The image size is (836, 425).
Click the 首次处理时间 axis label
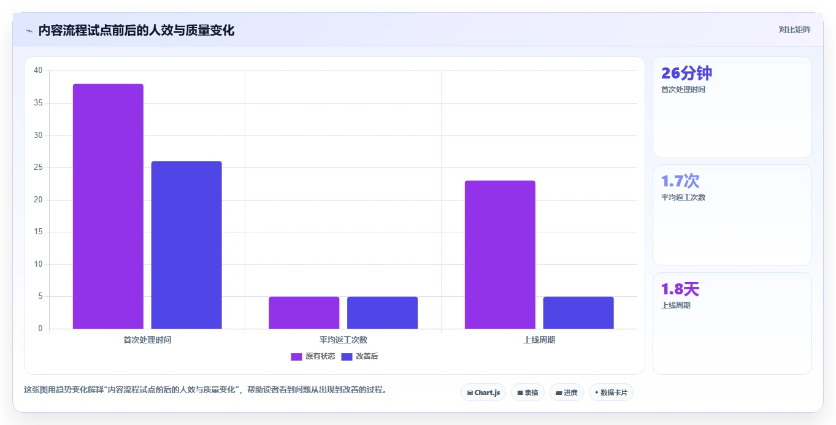coord(147,340)
